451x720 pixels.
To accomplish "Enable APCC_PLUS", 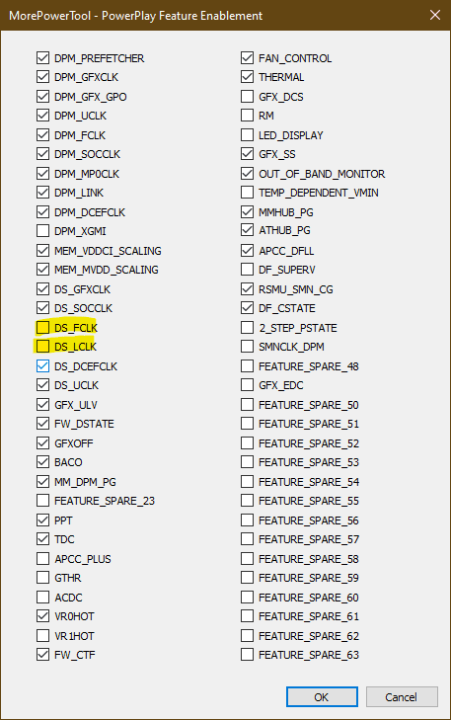I will (x=42, y=559).
